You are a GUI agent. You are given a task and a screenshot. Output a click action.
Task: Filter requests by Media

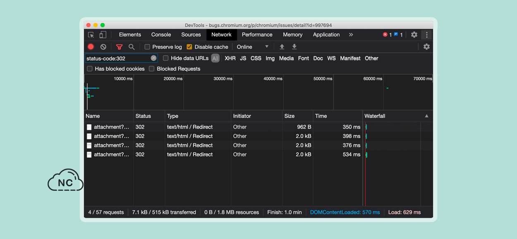(x=286, y=59)
